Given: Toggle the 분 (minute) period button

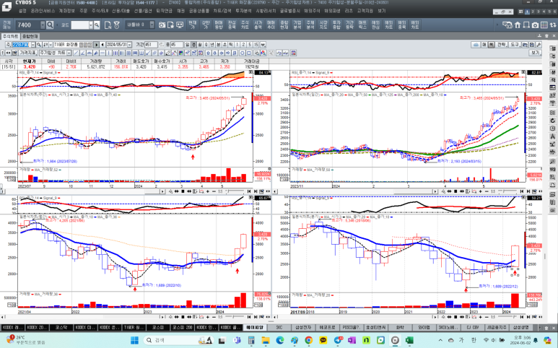Looking at the screenshot, I should [x=219, y=45].
